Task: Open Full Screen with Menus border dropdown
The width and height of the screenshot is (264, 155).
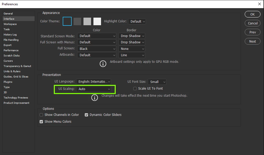Action: tap(132, 42)
